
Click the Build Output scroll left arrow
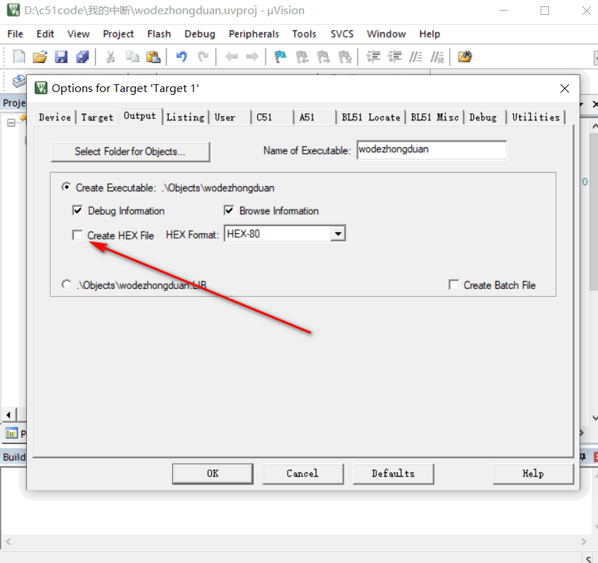click(8, 541)
